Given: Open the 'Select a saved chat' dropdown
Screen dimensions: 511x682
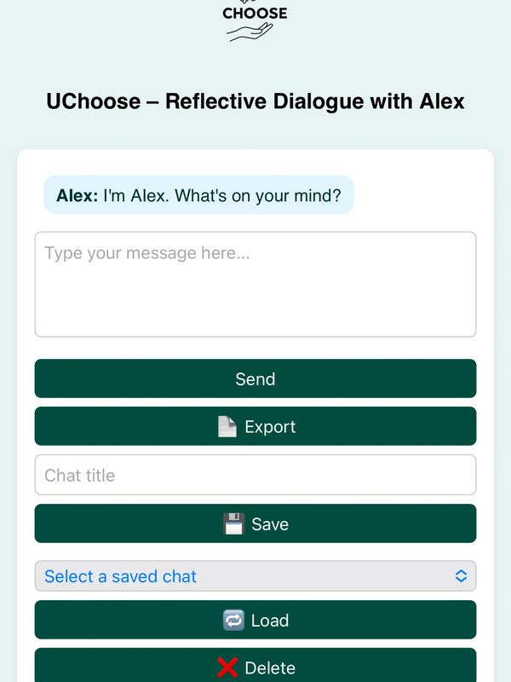Looking at the screenshot, I should pos(255,576).
